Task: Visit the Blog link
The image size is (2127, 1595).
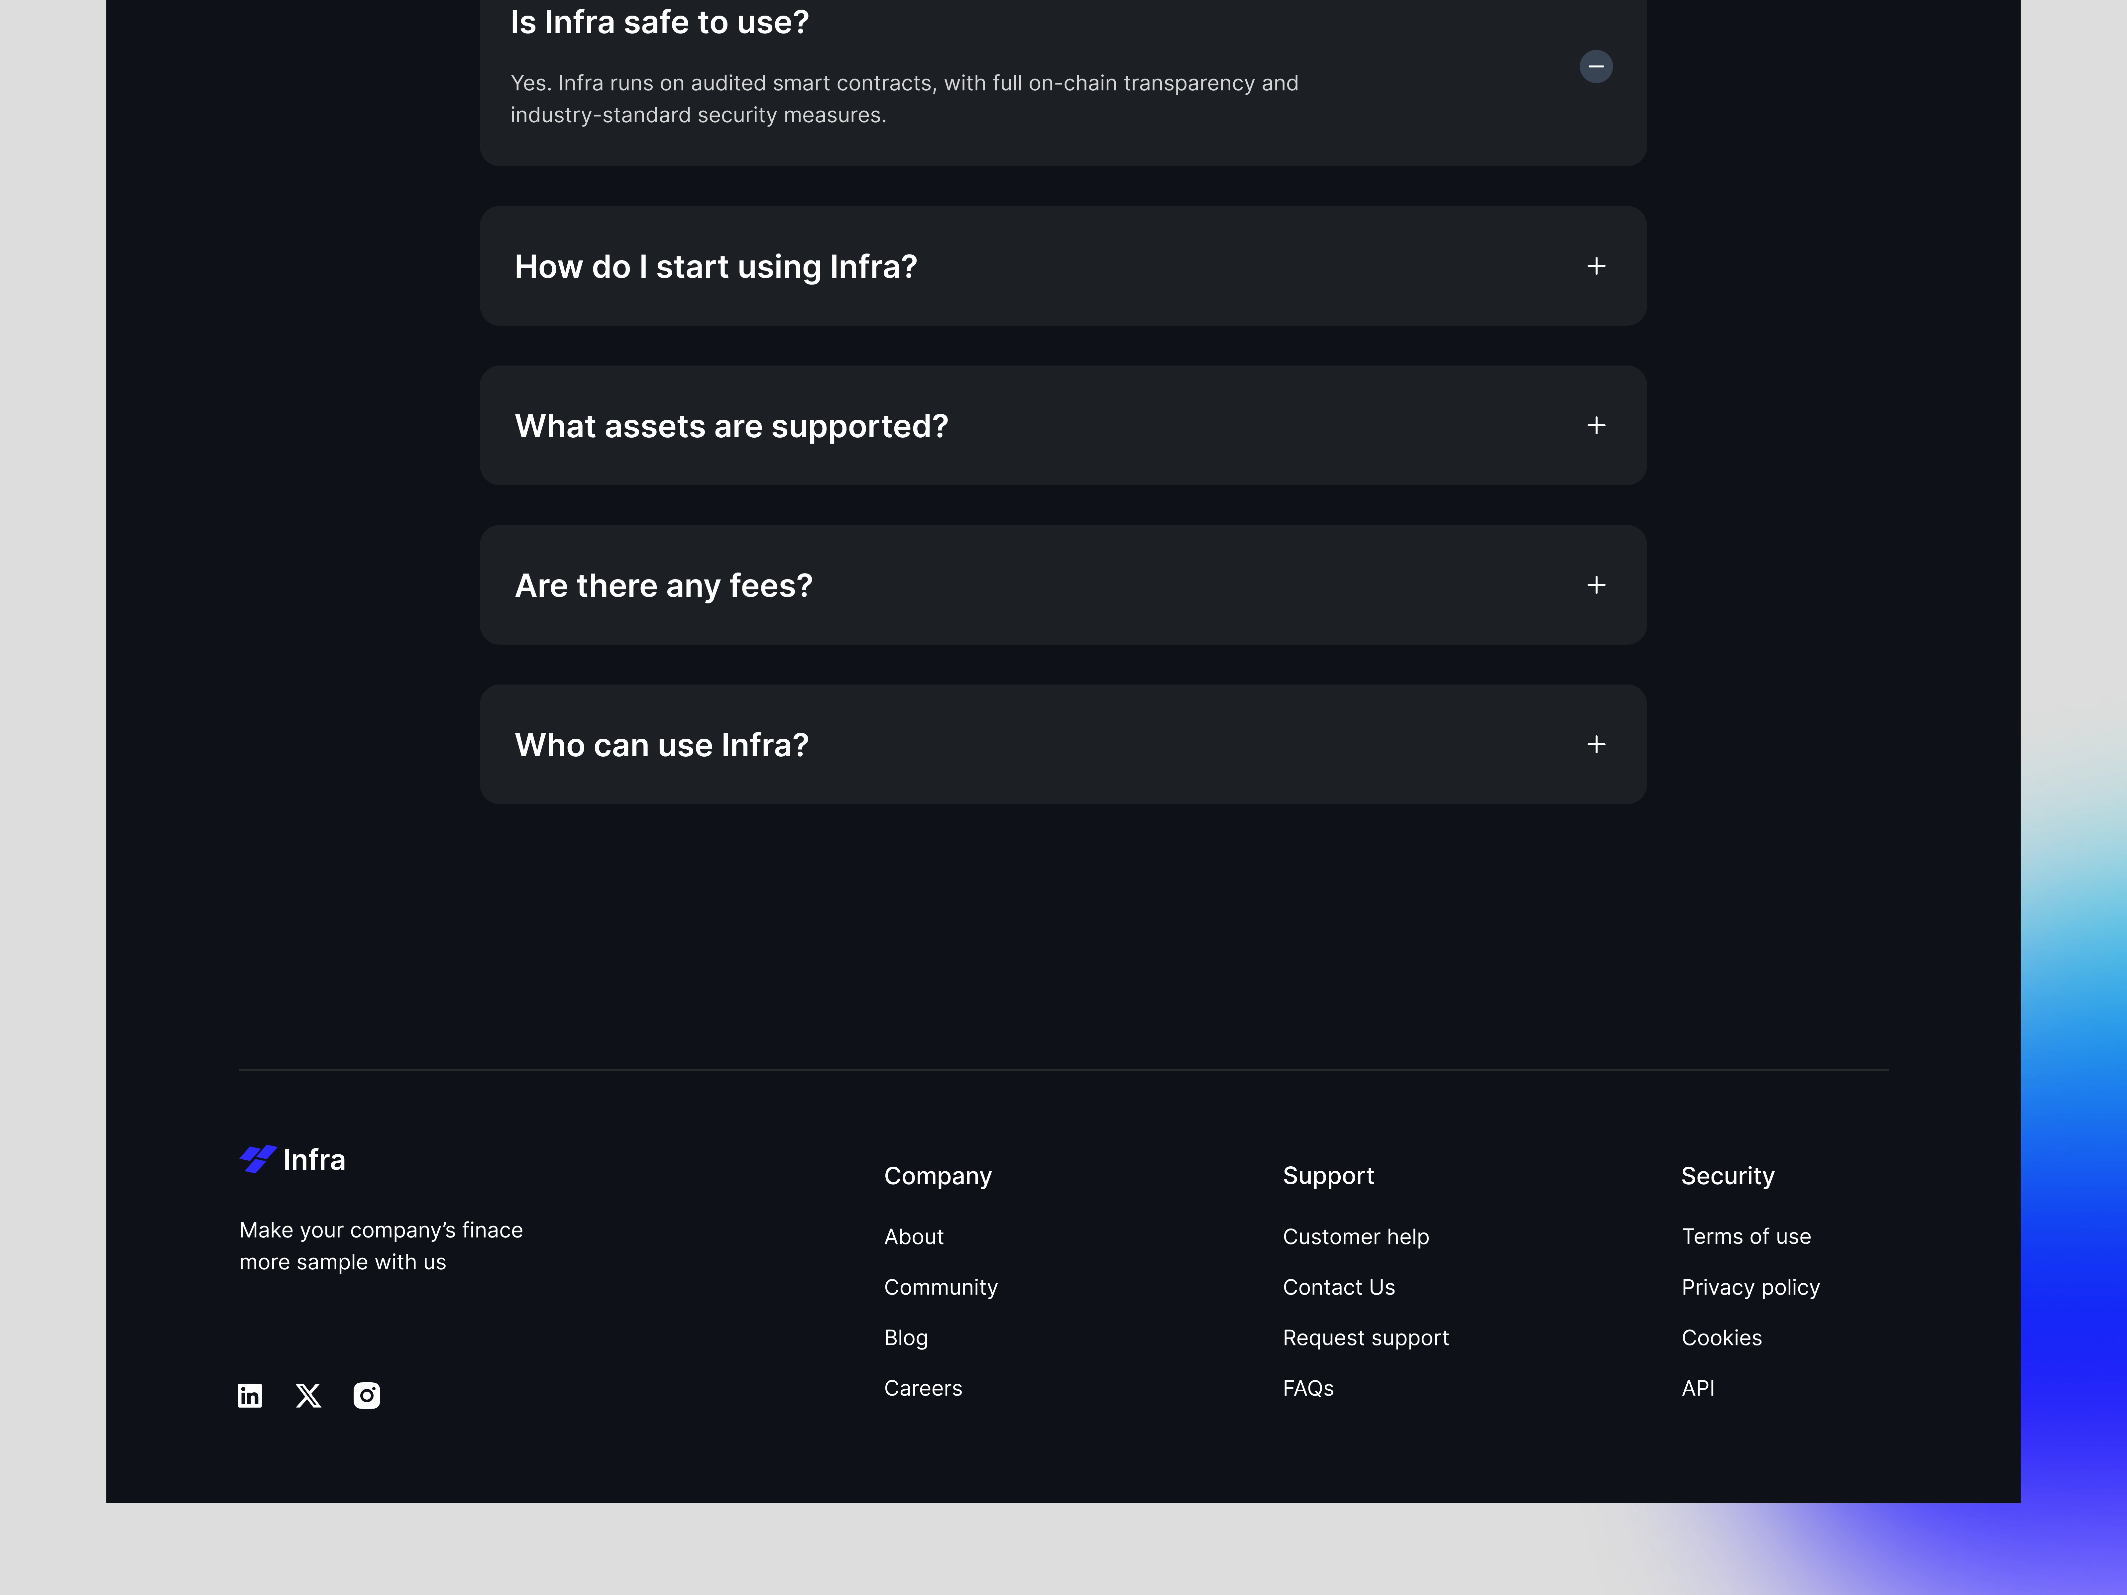Action: point(906,1337)
